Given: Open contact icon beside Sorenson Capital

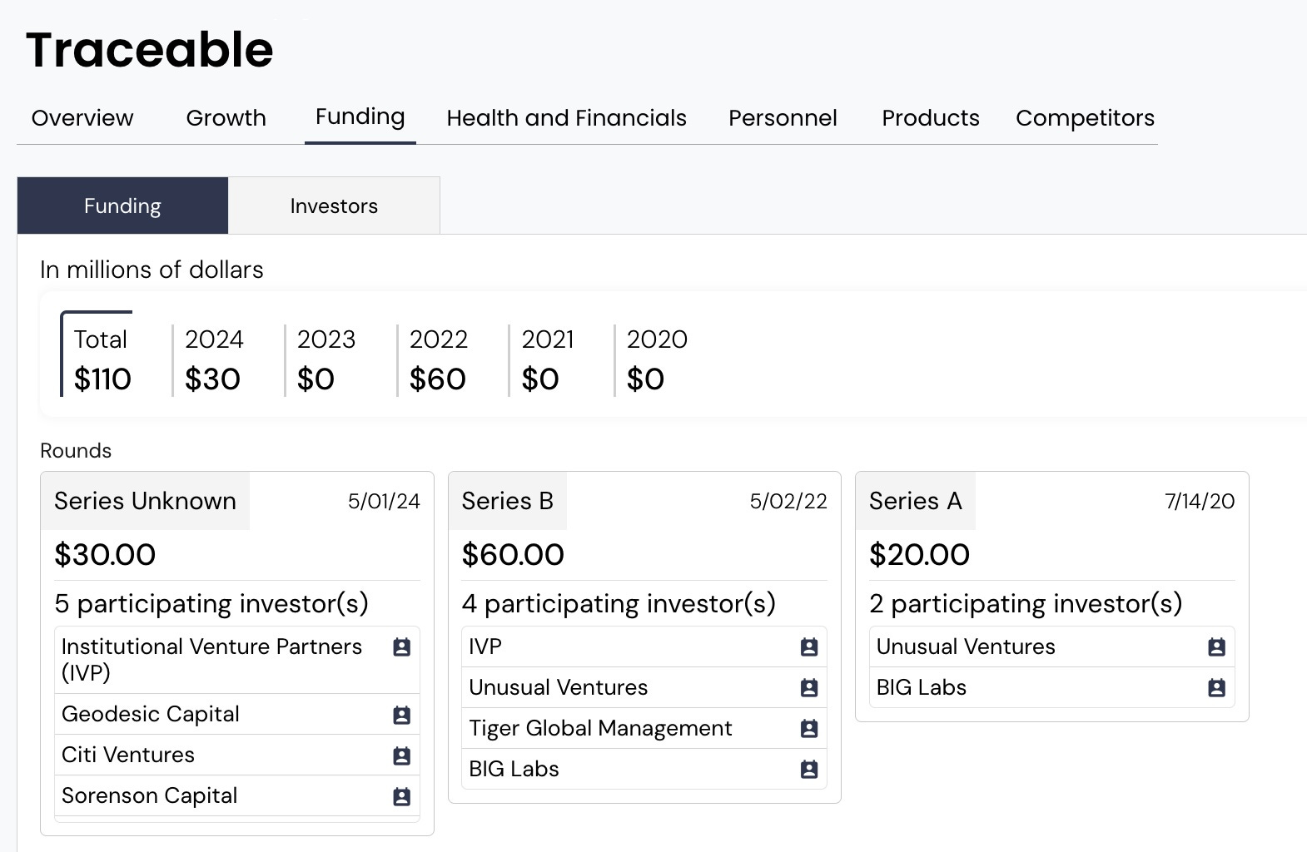Looking at the screenshot, I should click(401, 796).
